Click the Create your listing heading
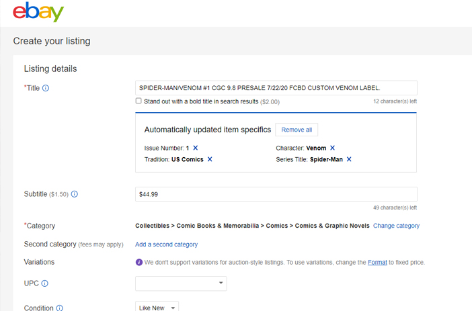Image resolution: width=472 pixels, height=311 pixels. (52, 41)
